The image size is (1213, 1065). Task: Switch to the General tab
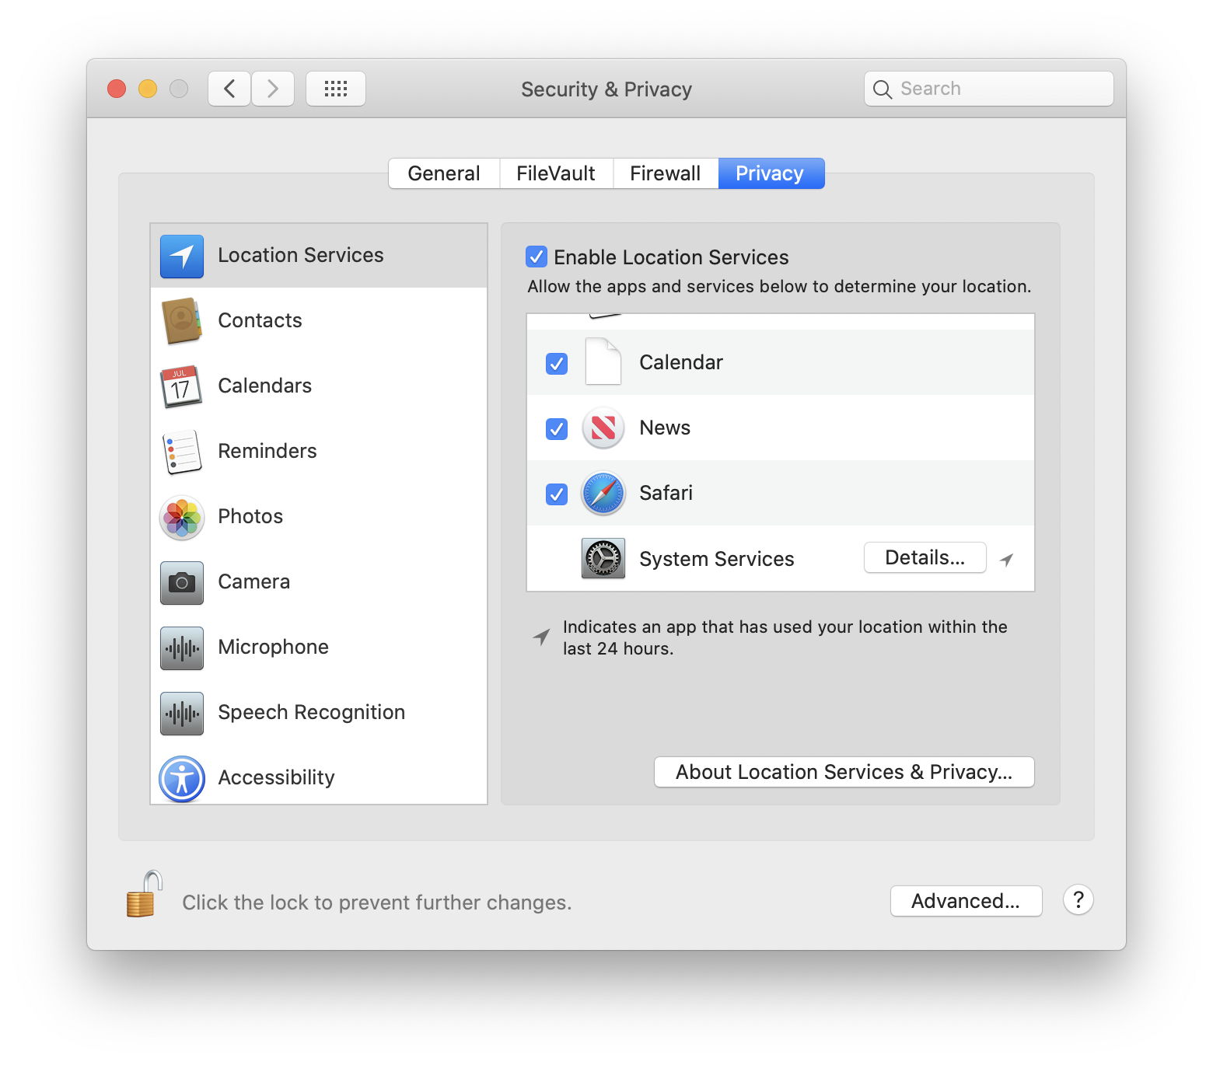[x=443, y=173]
